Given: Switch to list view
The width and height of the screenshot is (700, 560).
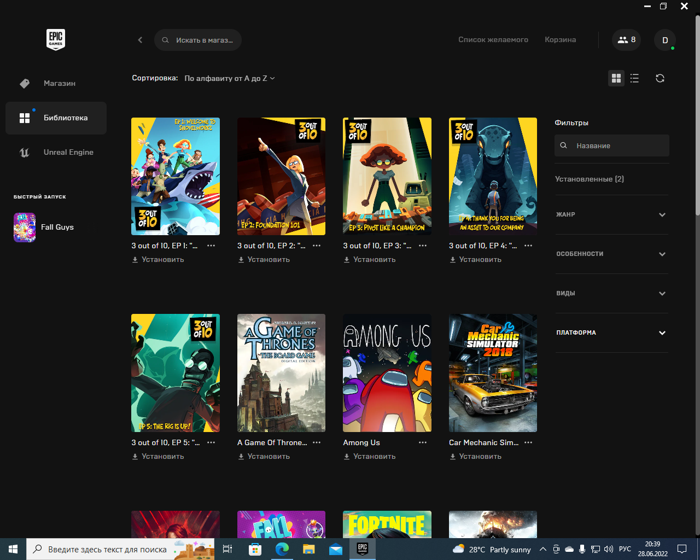Looking at the screenshot, I should tap(634, 78).
